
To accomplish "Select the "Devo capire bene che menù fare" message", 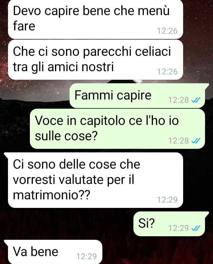I will tap(96, 19).
